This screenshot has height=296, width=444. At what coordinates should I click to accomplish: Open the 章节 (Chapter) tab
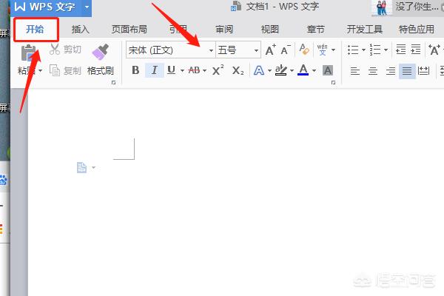pyautogui.click(x=316, y=29)
